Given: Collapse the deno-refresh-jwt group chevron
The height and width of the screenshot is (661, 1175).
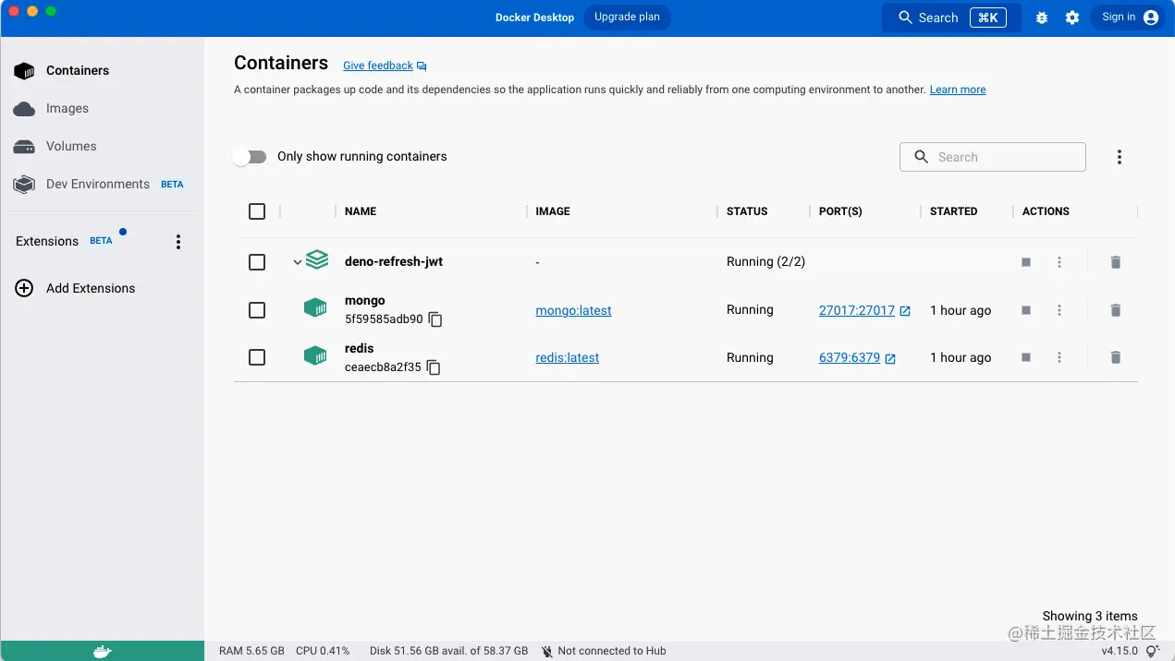Looking at the screenshot, I should [x=297, y=262].
